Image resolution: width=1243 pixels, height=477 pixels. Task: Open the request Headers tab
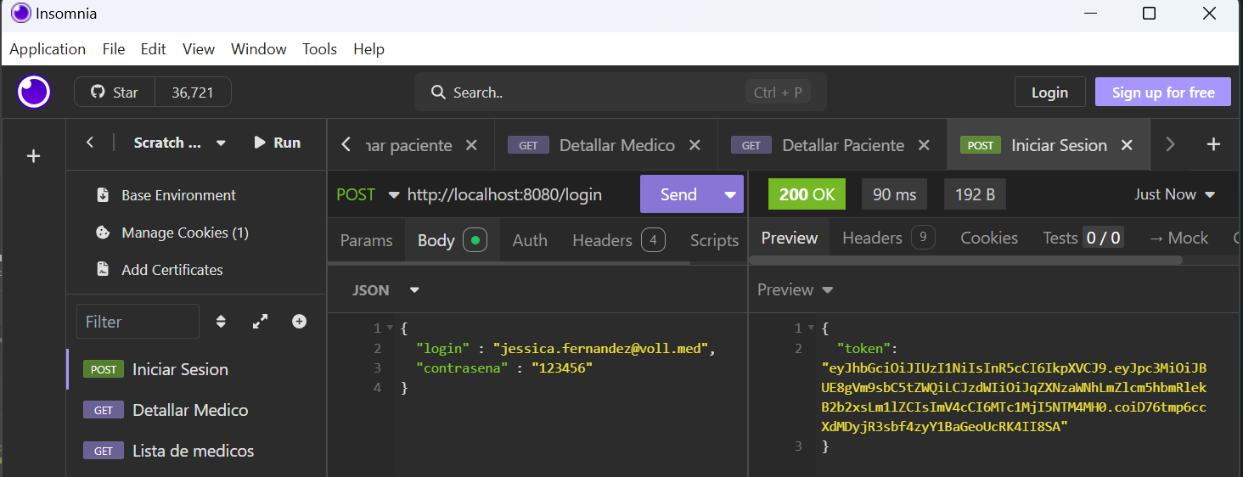point(618,240)
